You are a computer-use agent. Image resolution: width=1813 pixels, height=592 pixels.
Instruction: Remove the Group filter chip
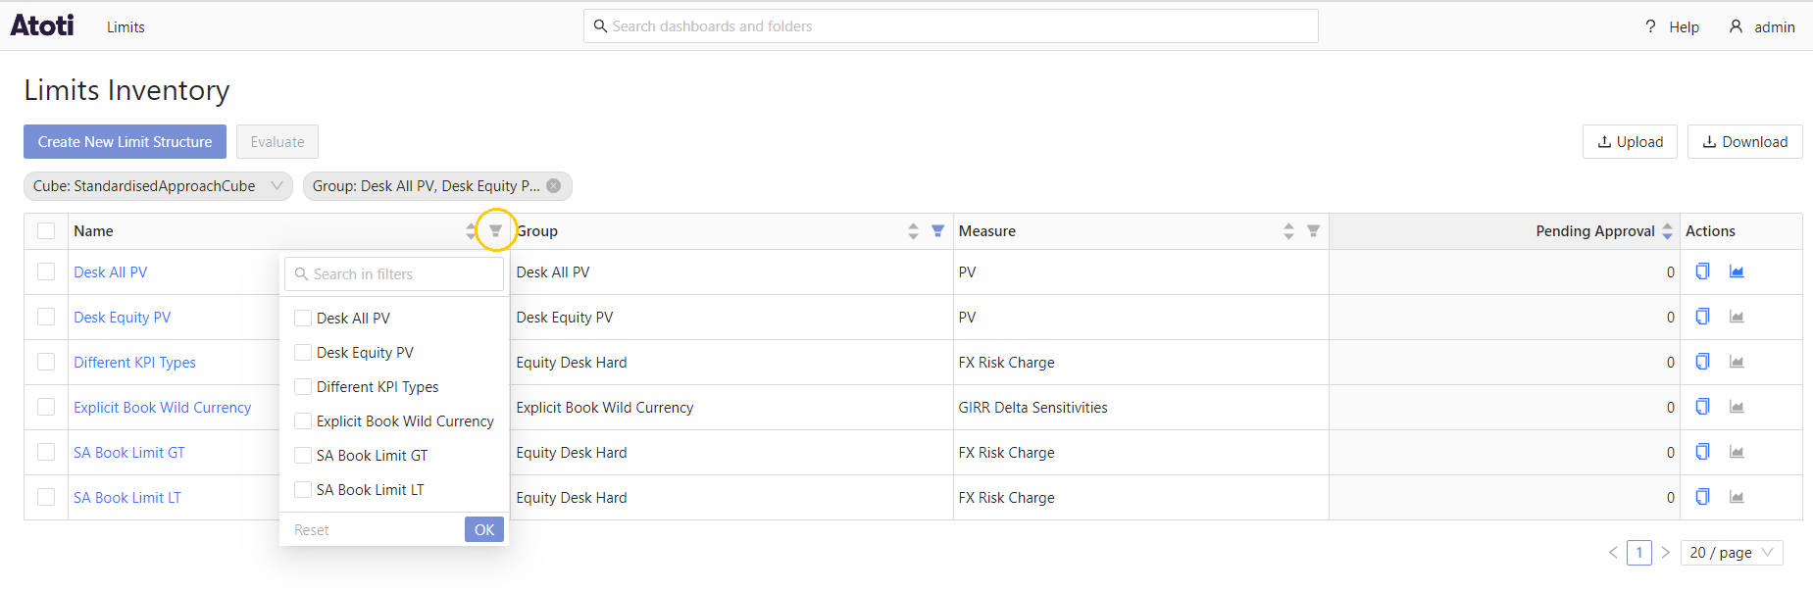pos(554,186)
